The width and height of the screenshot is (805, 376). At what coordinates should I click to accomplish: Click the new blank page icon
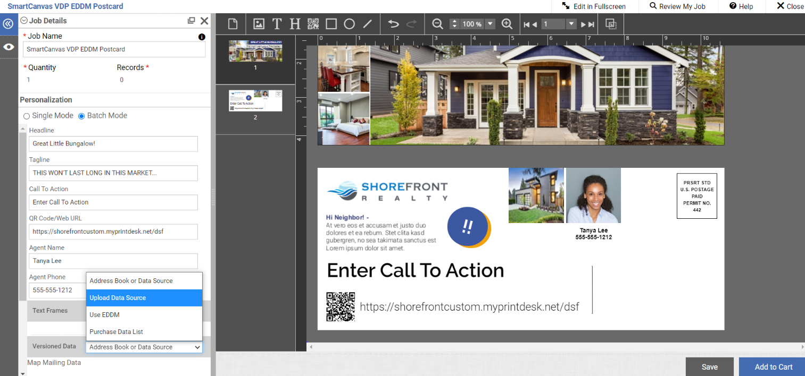tap(233, 24)
